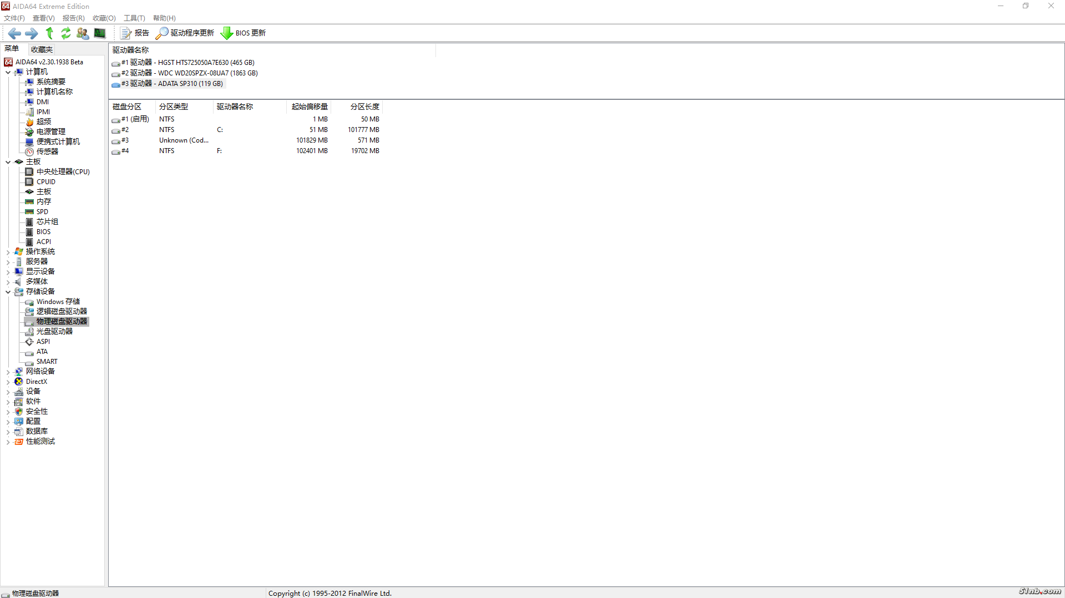The height and width of the screenshot is (598, 1065).
Task: Select the CPUID item under 主板
Action: click(45, 181)
